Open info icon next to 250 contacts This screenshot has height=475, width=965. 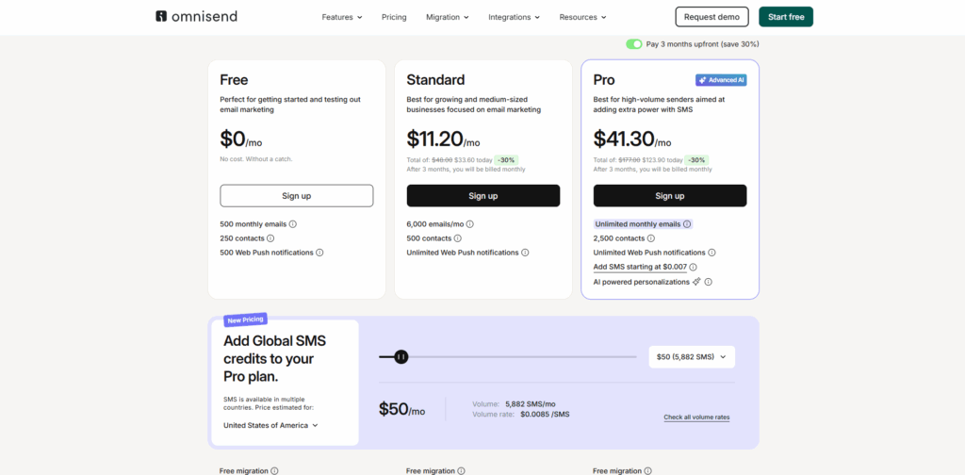(x=270, y=238)
